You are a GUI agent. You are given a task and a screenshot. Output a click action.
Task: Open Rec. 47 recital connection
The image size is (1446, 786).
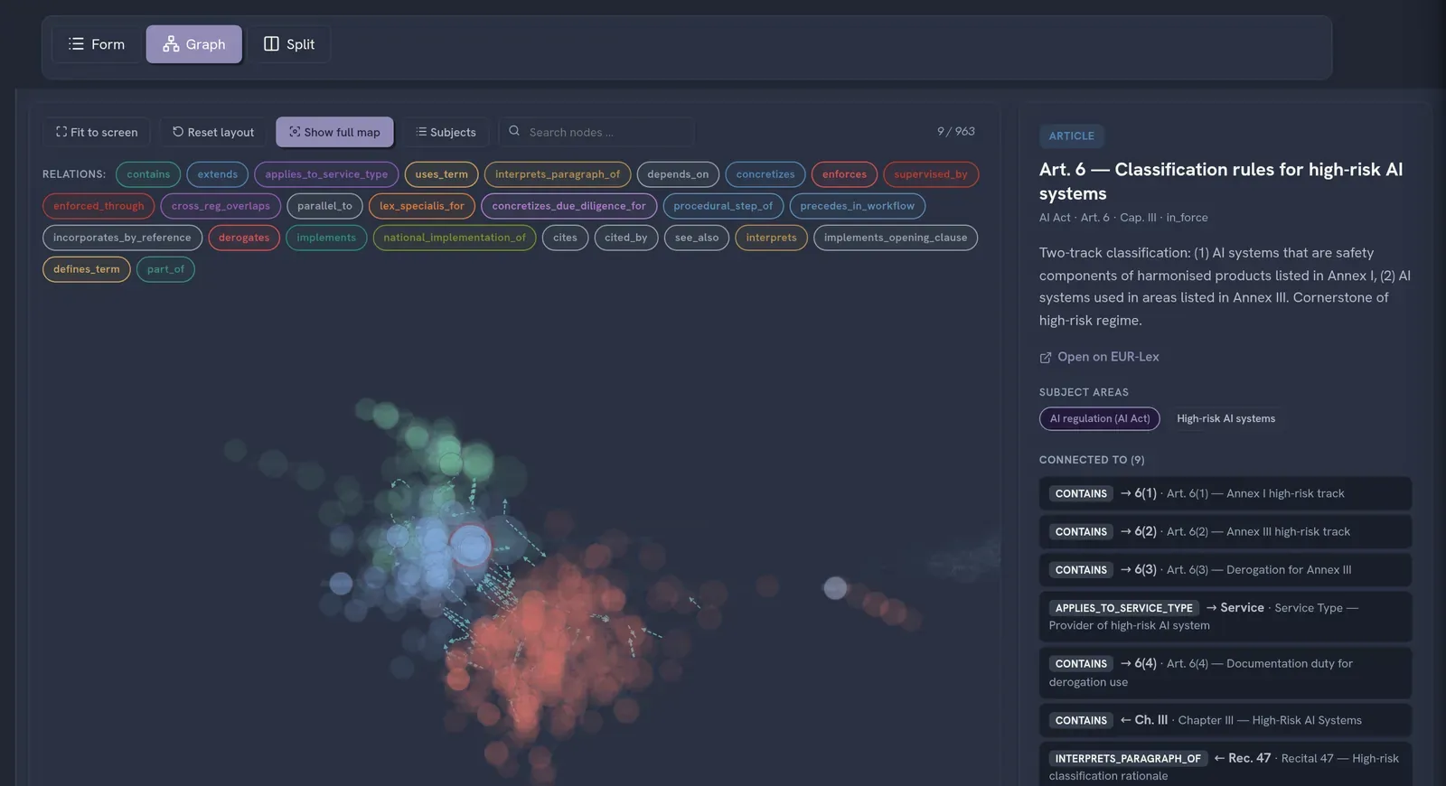click(1225, 766)
